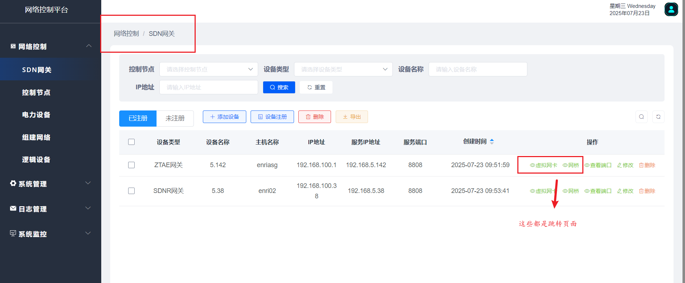
Task: Click the 重置 reset button
Action: point(316,87)
